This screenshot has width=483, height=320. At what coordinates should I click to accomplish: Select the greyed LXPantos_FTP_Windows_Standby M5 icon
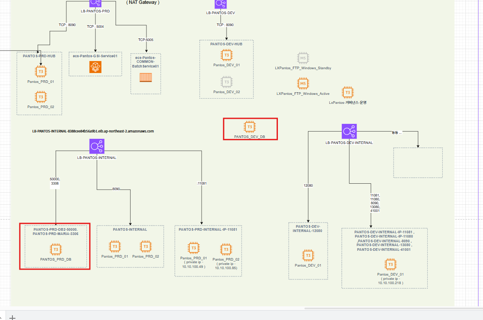pos(303,58)
